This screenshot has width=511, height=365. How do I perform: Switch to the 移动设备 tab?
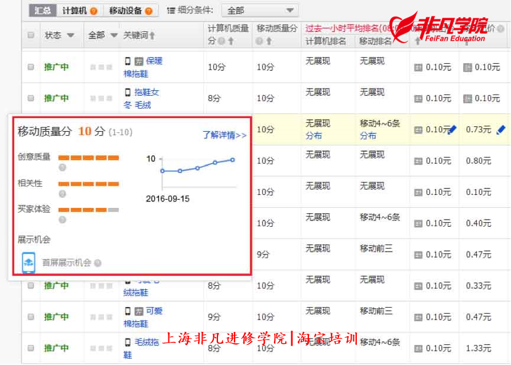click(x=131, y=11)
